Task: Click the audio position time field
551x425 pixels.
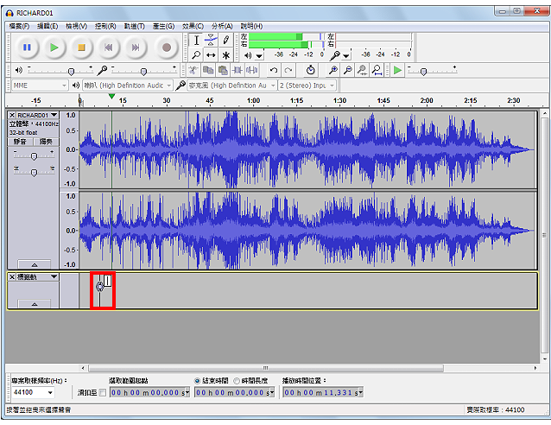Action: (x=323, y=393)
